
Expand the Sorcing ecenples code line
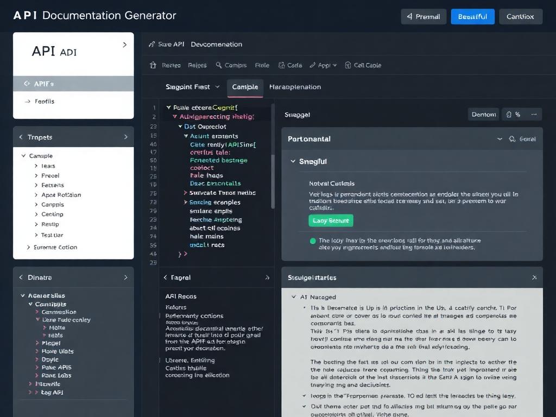tap(186, 203)
